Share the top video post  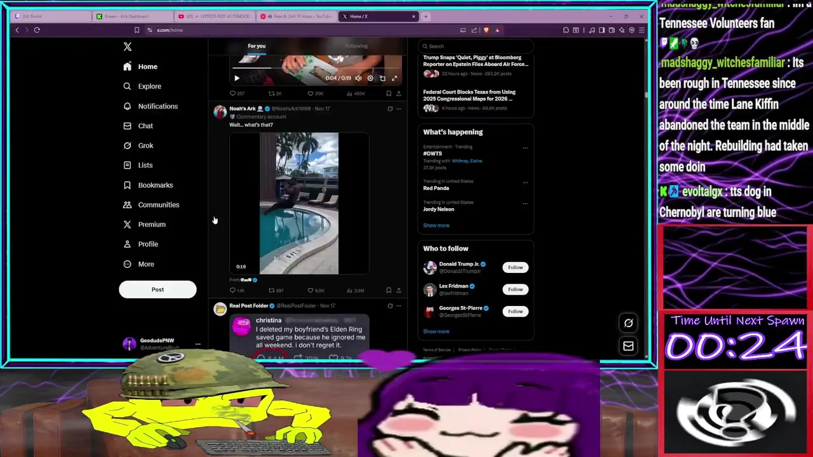pos(399,93)
